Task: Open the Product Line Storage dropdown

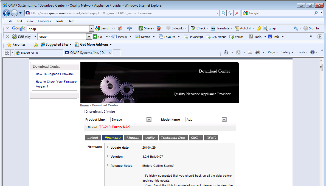Action: click(x=131, y=120)
